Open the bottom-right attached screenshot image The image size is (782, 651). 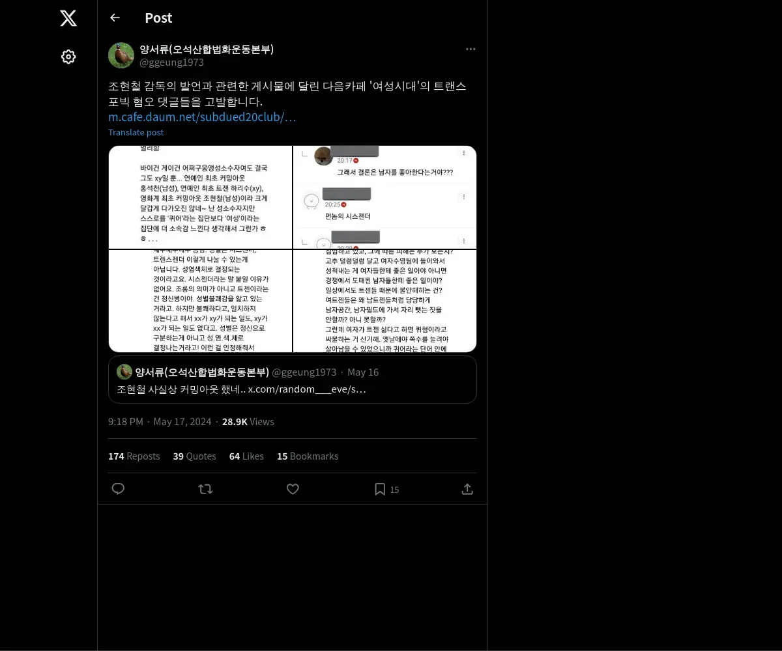coord(385,301)
